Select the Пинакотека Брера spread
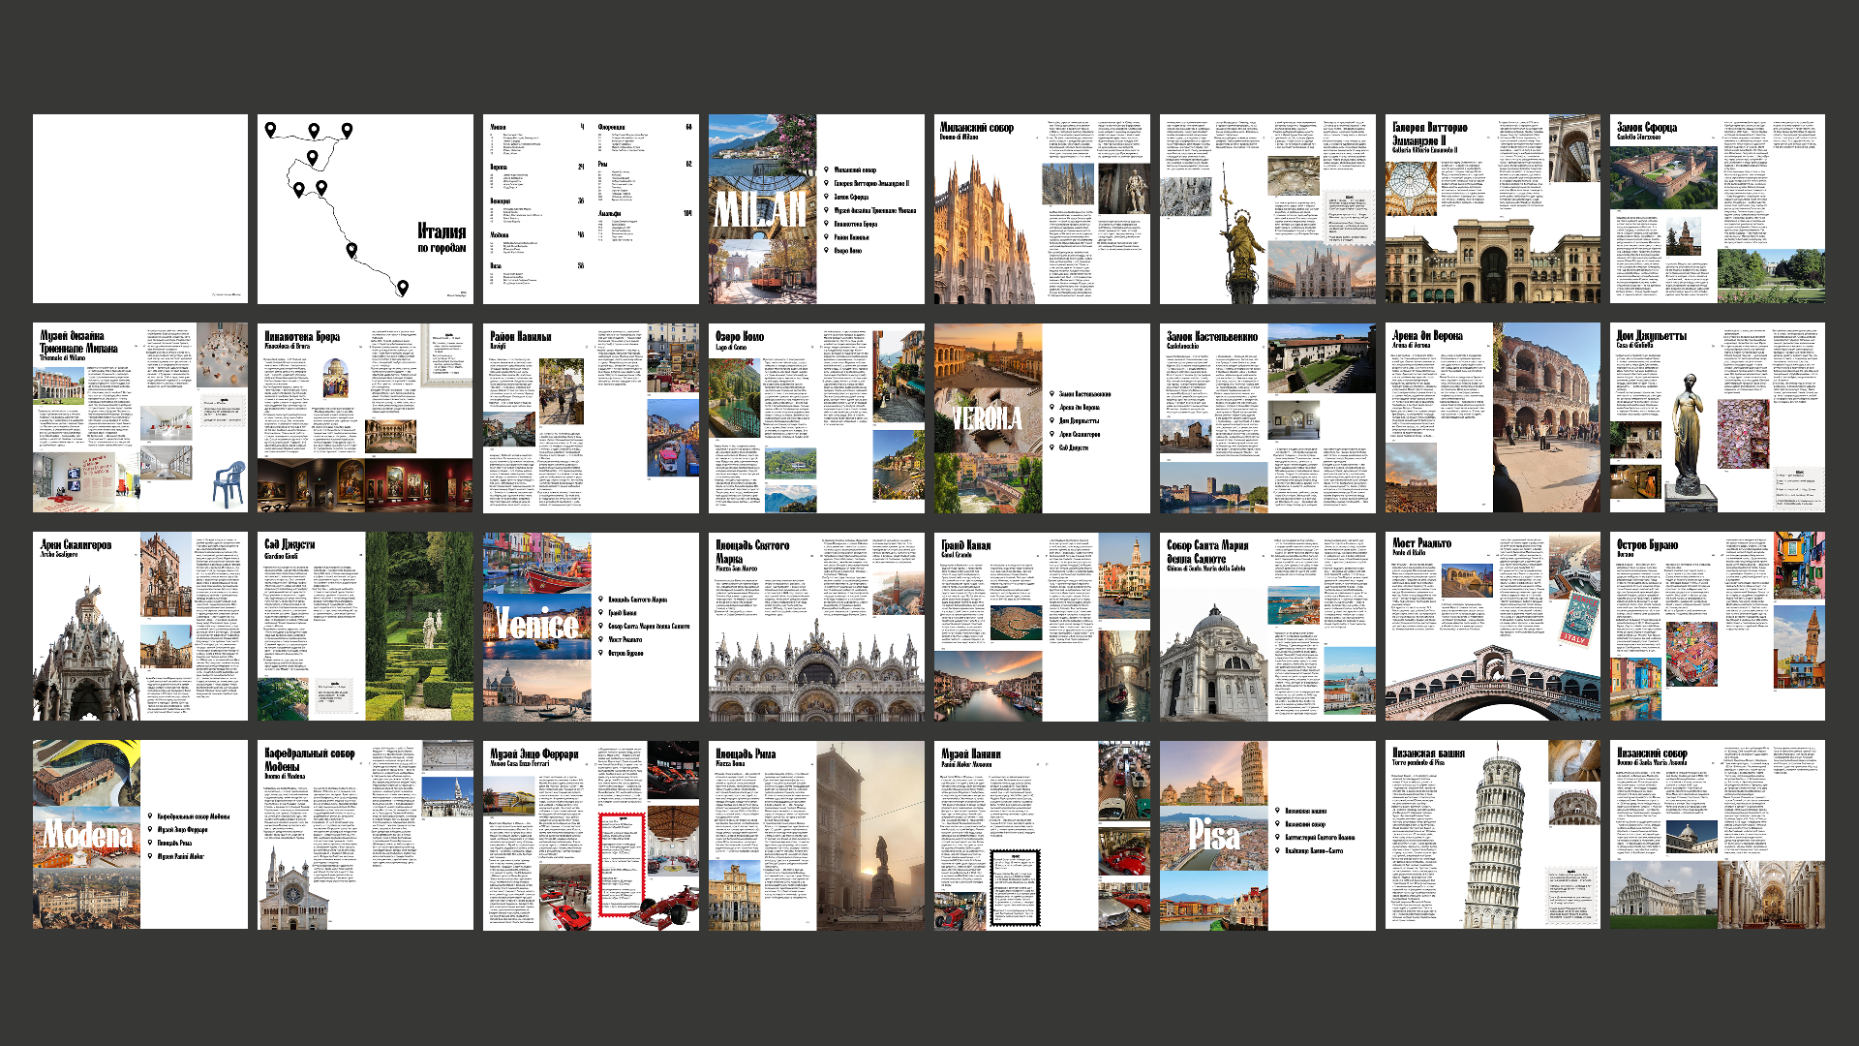 (x=365, y=418)
